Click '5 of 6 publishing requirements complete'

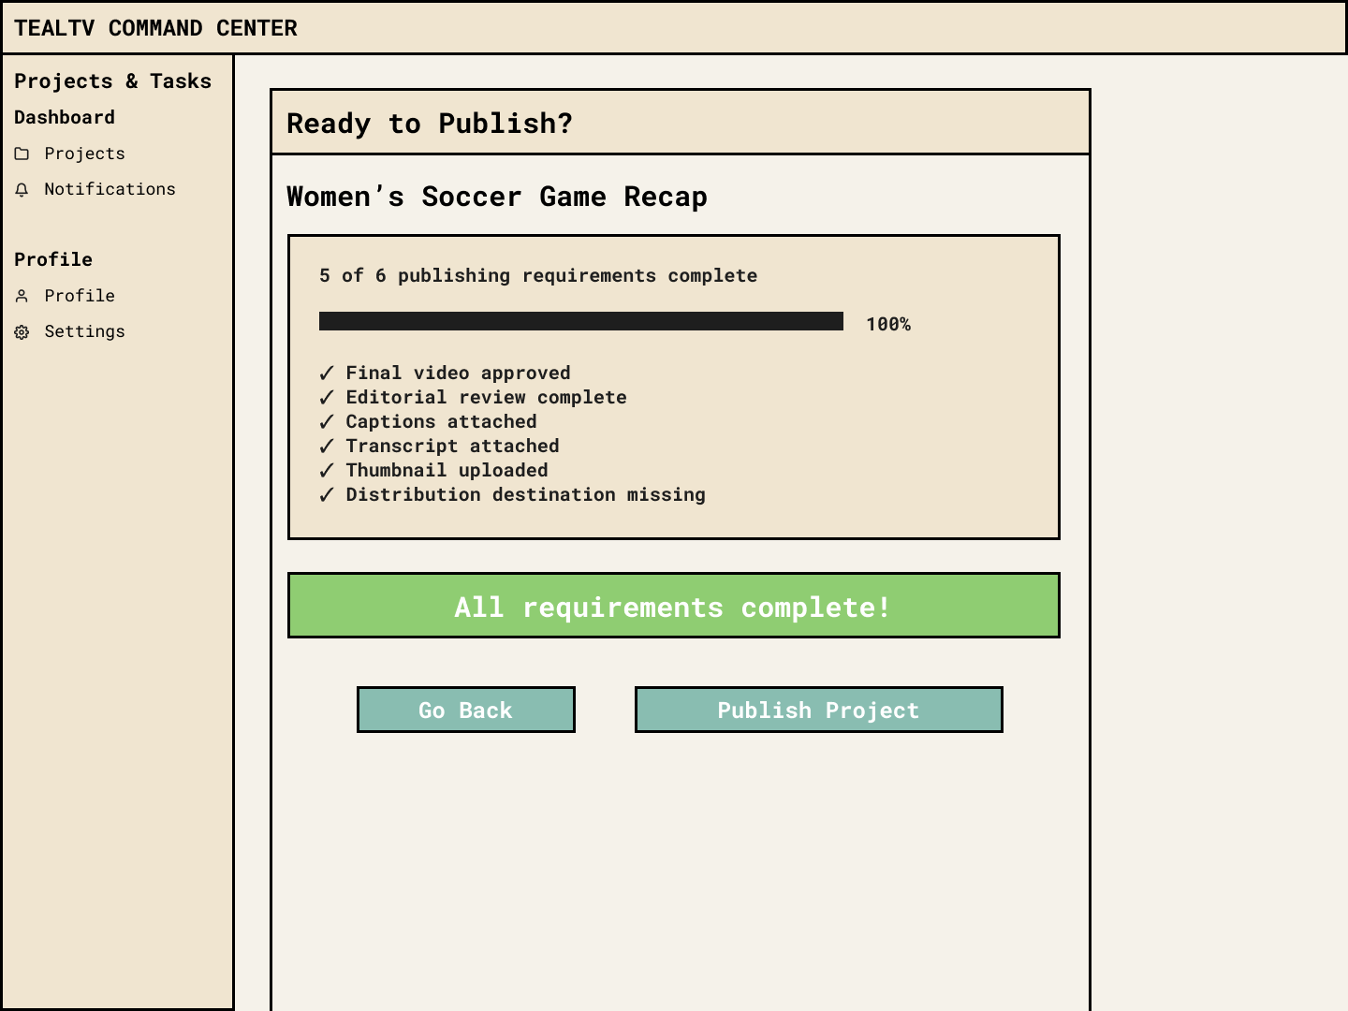(x=538, y=275)
